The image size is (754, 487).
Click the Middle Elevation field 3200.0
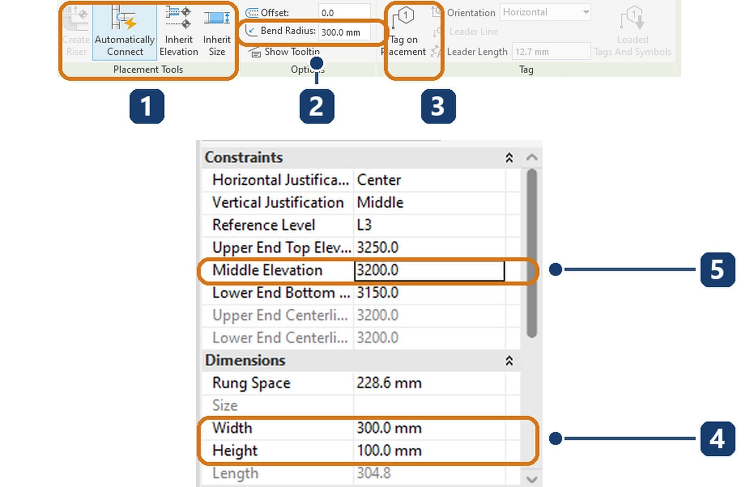[429, 271]
